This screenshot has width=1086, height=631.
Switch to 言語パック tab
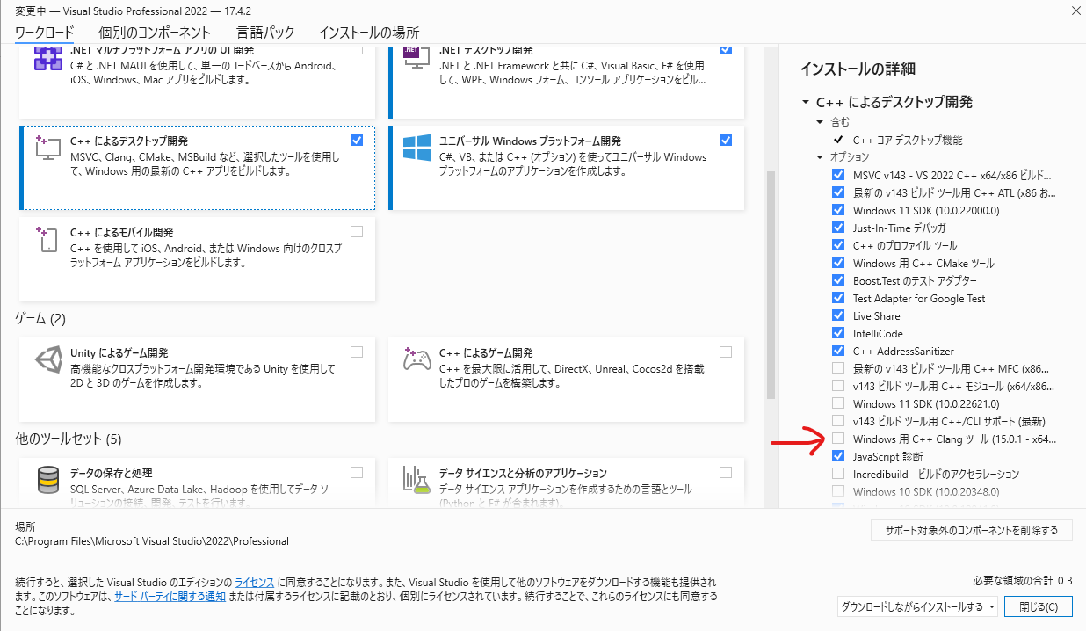[x=265, y=32]
